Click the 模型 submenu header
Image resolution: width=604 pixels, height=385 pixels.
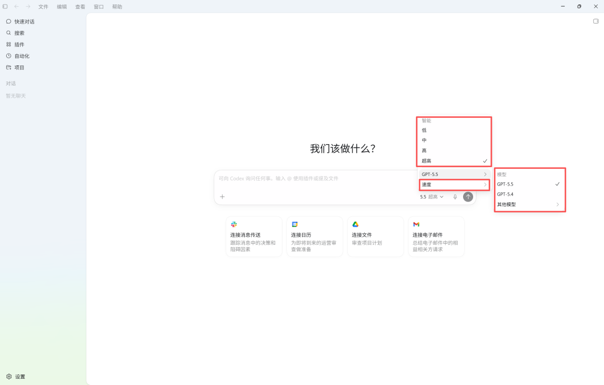[x=502, y=174]
